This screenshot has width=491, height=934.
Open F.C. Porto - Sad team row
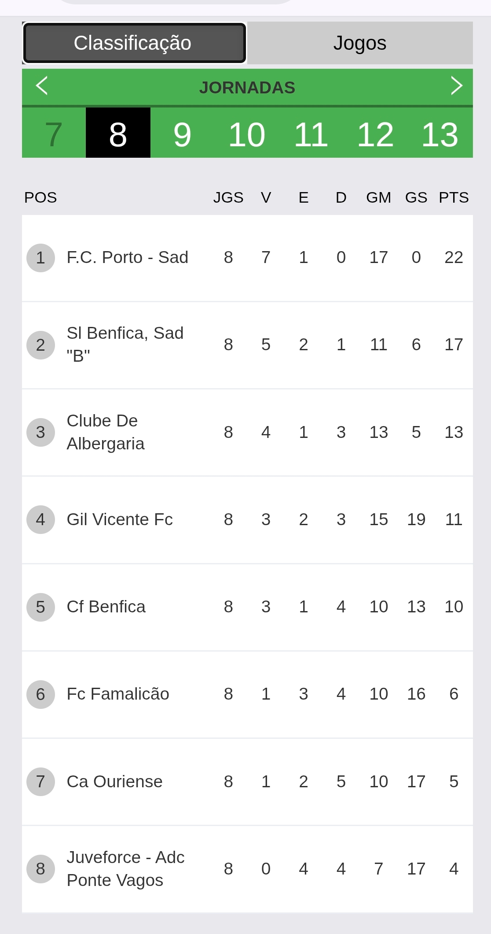coord(127,257)
